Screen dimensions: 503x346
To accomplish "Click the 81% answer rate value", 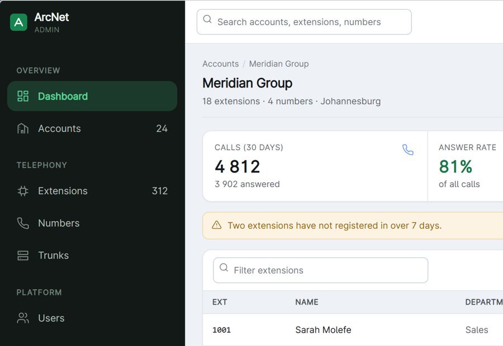I will tap(455, 167).
